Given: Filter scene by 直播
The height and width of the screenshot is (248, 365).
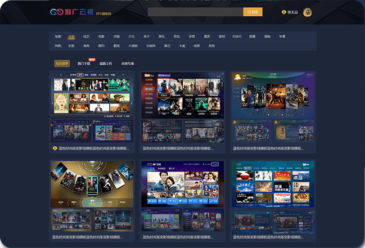Looking at the screenshot, I should point(252,37).
